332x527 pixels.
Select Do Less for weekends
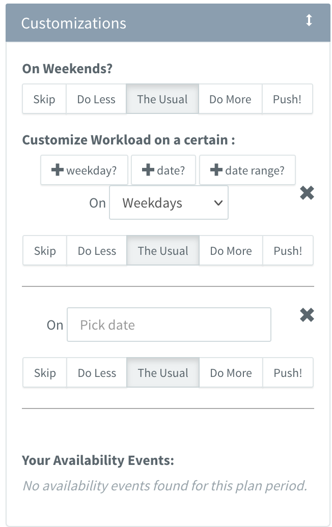pos(96,99)
